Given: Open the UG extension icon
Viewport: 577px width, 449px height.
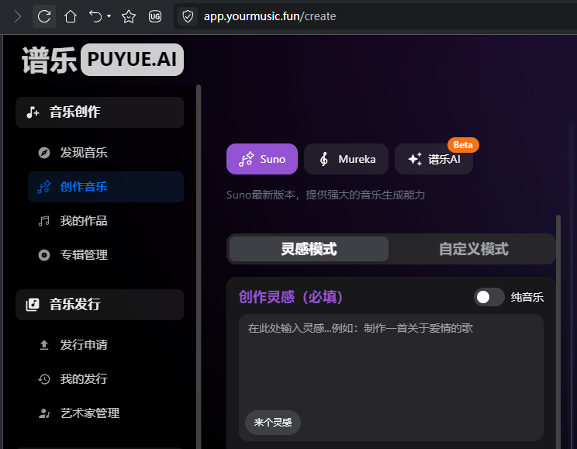Looking at the screenshot, I should (x=155, y=16).
